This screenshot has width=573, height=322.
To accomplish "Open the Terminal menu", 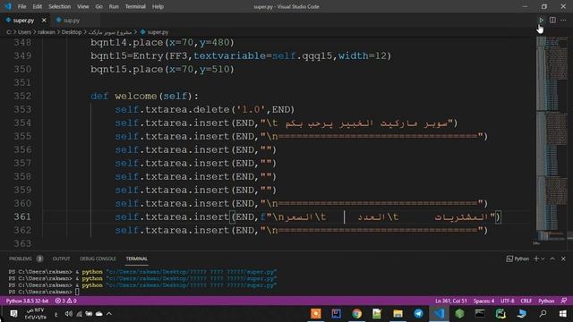I will click(x=135, y=6).
